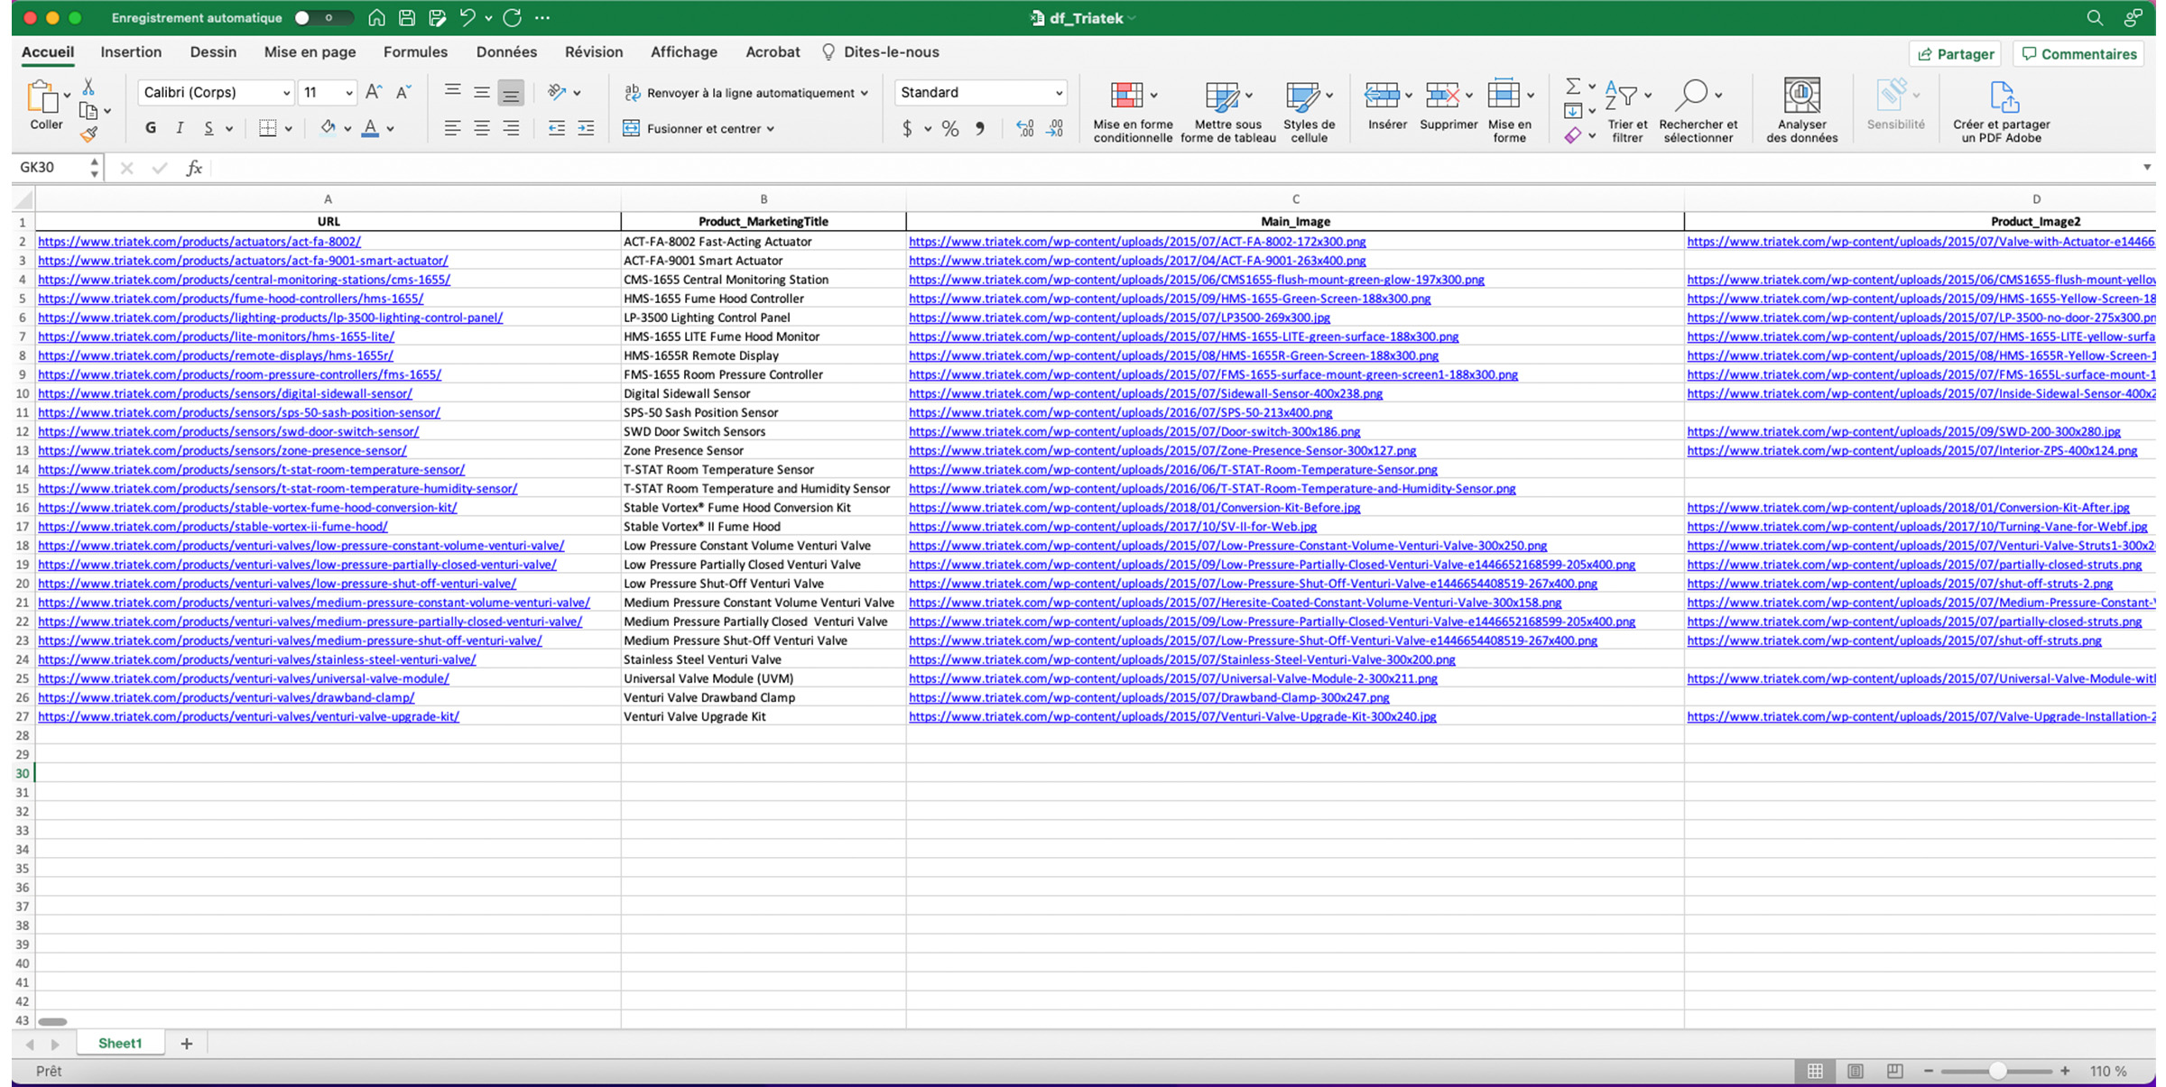The height and width of the screenshot is (1087, 2166).
Task: Click the Undo arrow icon
Action: 467,17
